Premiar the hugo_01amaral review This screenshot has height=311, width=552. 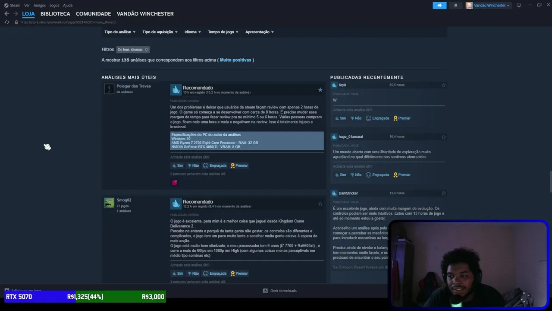click(x=402, y=175)
